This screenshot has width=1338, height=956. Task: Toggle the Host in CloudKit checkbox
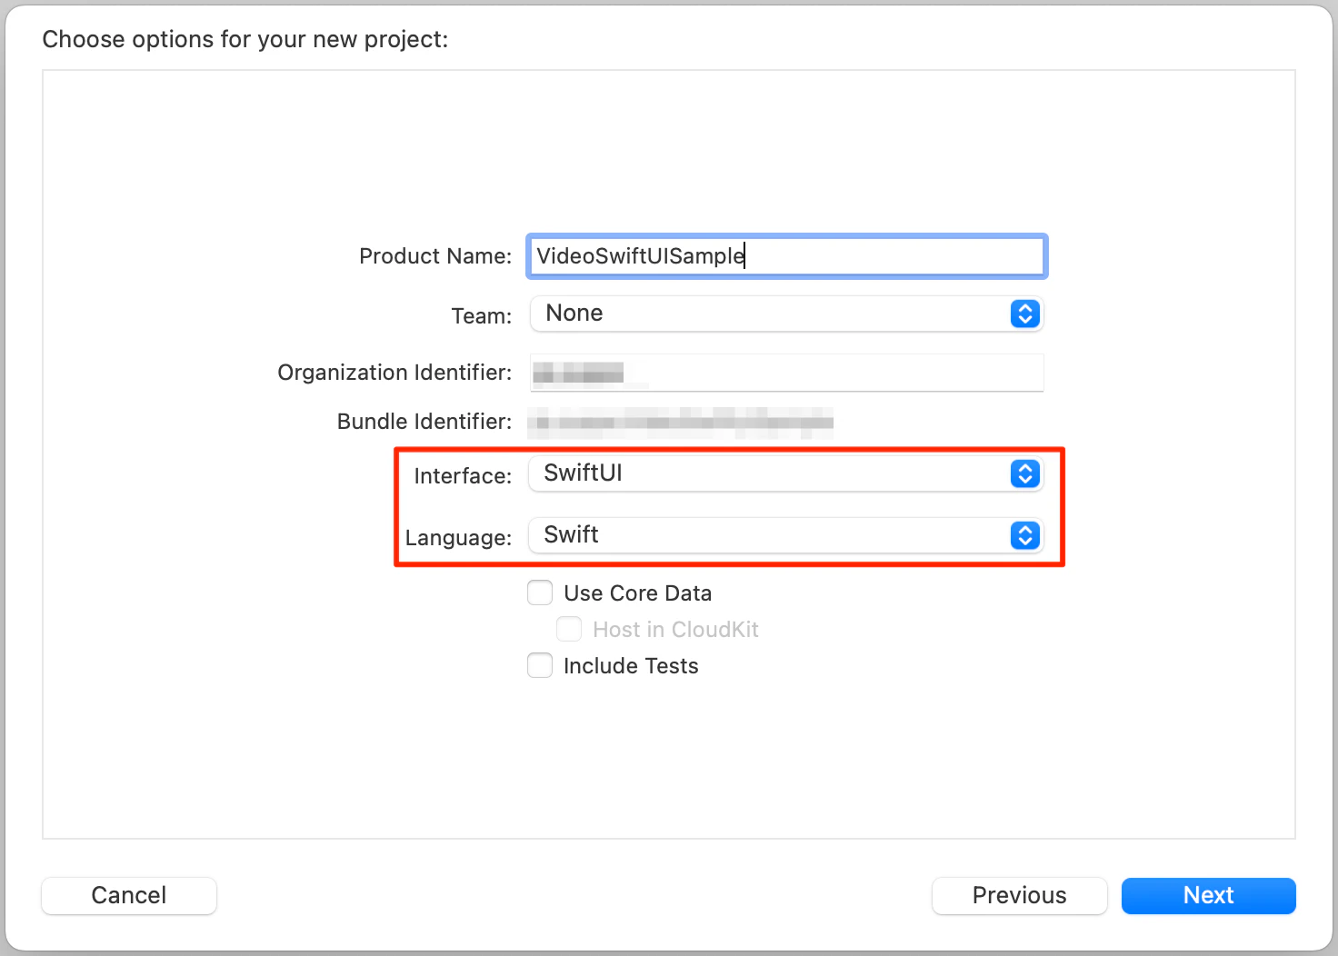[569, 630]
